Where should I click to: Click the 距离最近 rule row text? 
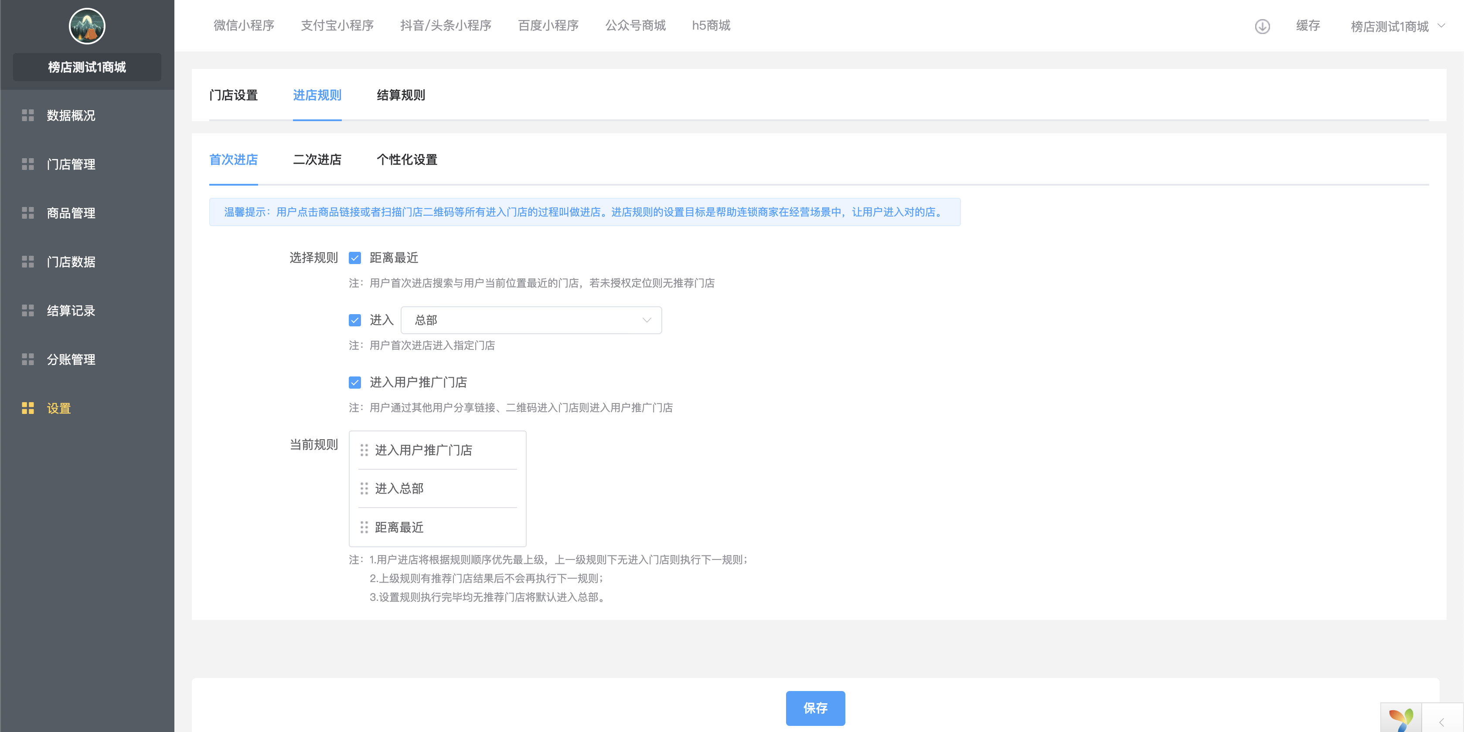[x=399, y=528]
